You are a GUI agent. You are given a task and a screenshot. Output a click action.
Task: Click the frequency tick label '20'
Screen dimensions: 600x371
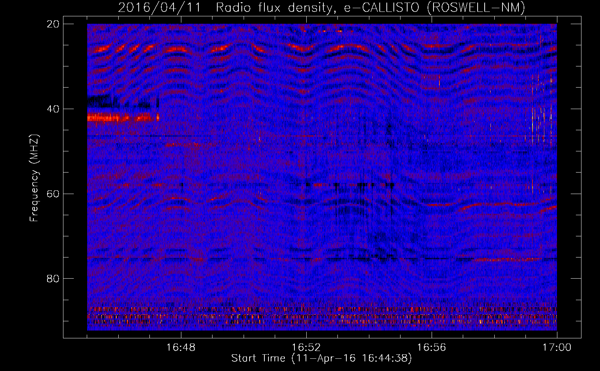[x=53, y=24]
